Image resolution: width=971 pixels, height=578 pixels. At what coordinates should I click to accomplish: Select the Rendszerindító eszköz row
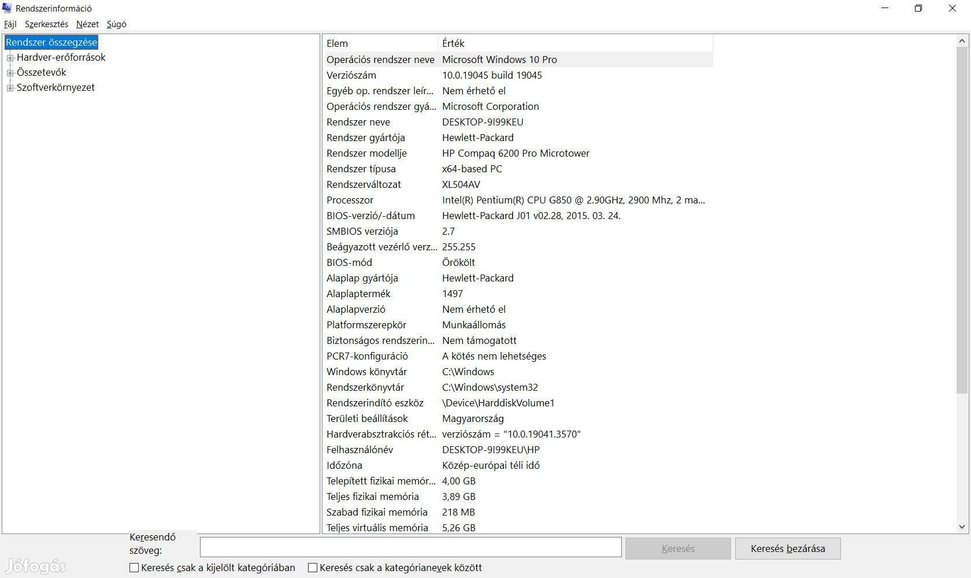pyautogui.click(x=518, y=403)
